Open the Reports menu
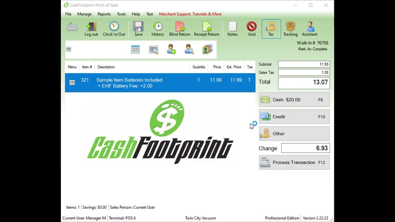 coord(104,14)
